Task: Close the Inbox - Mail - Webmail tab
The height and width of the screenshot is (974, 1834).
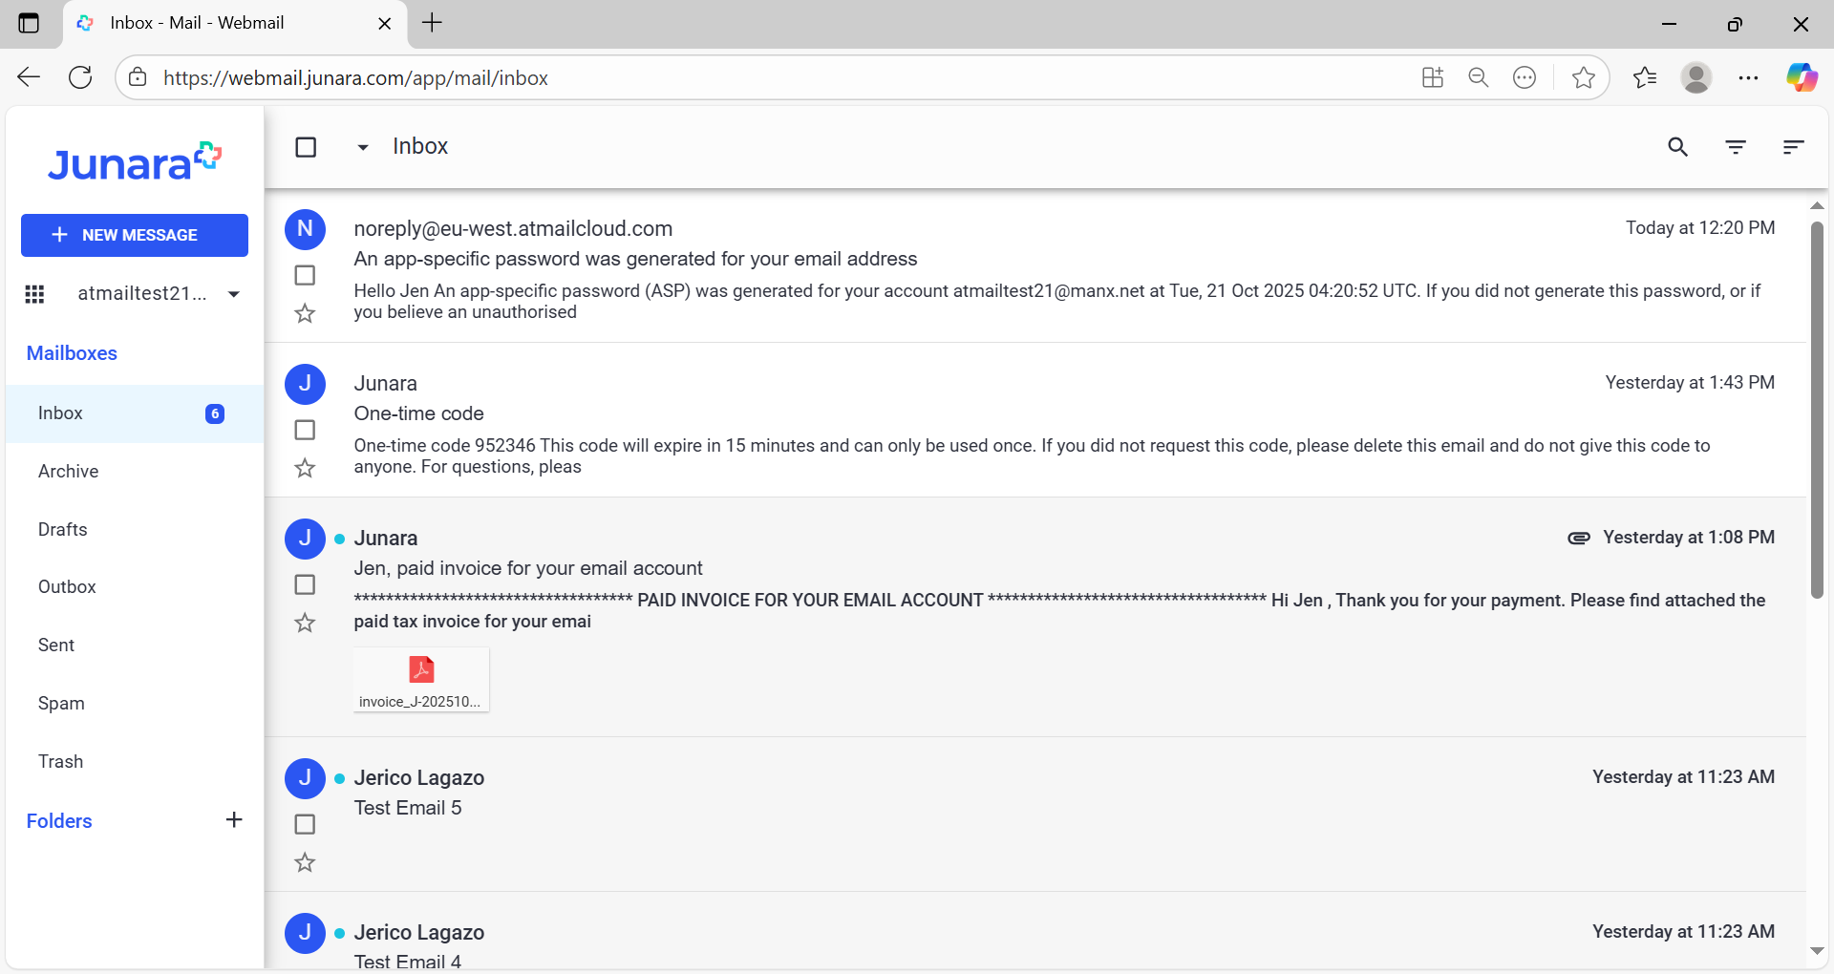Action: click(385, 24)
